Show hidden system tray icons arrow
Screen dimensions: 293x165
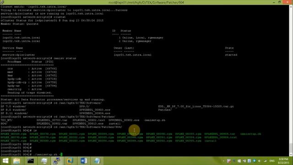tap(224, 161)
